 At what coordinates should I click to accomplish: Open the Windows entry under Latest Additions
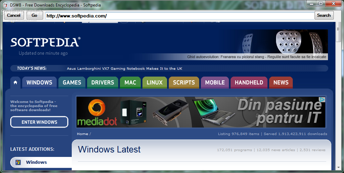41,162
